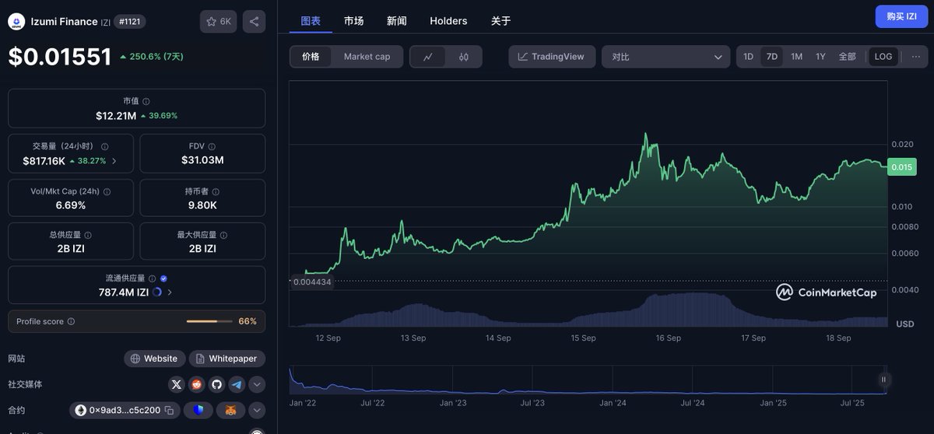Open the GitHub social link
This screenshot has height=434, width=934.
click(217, 384)
